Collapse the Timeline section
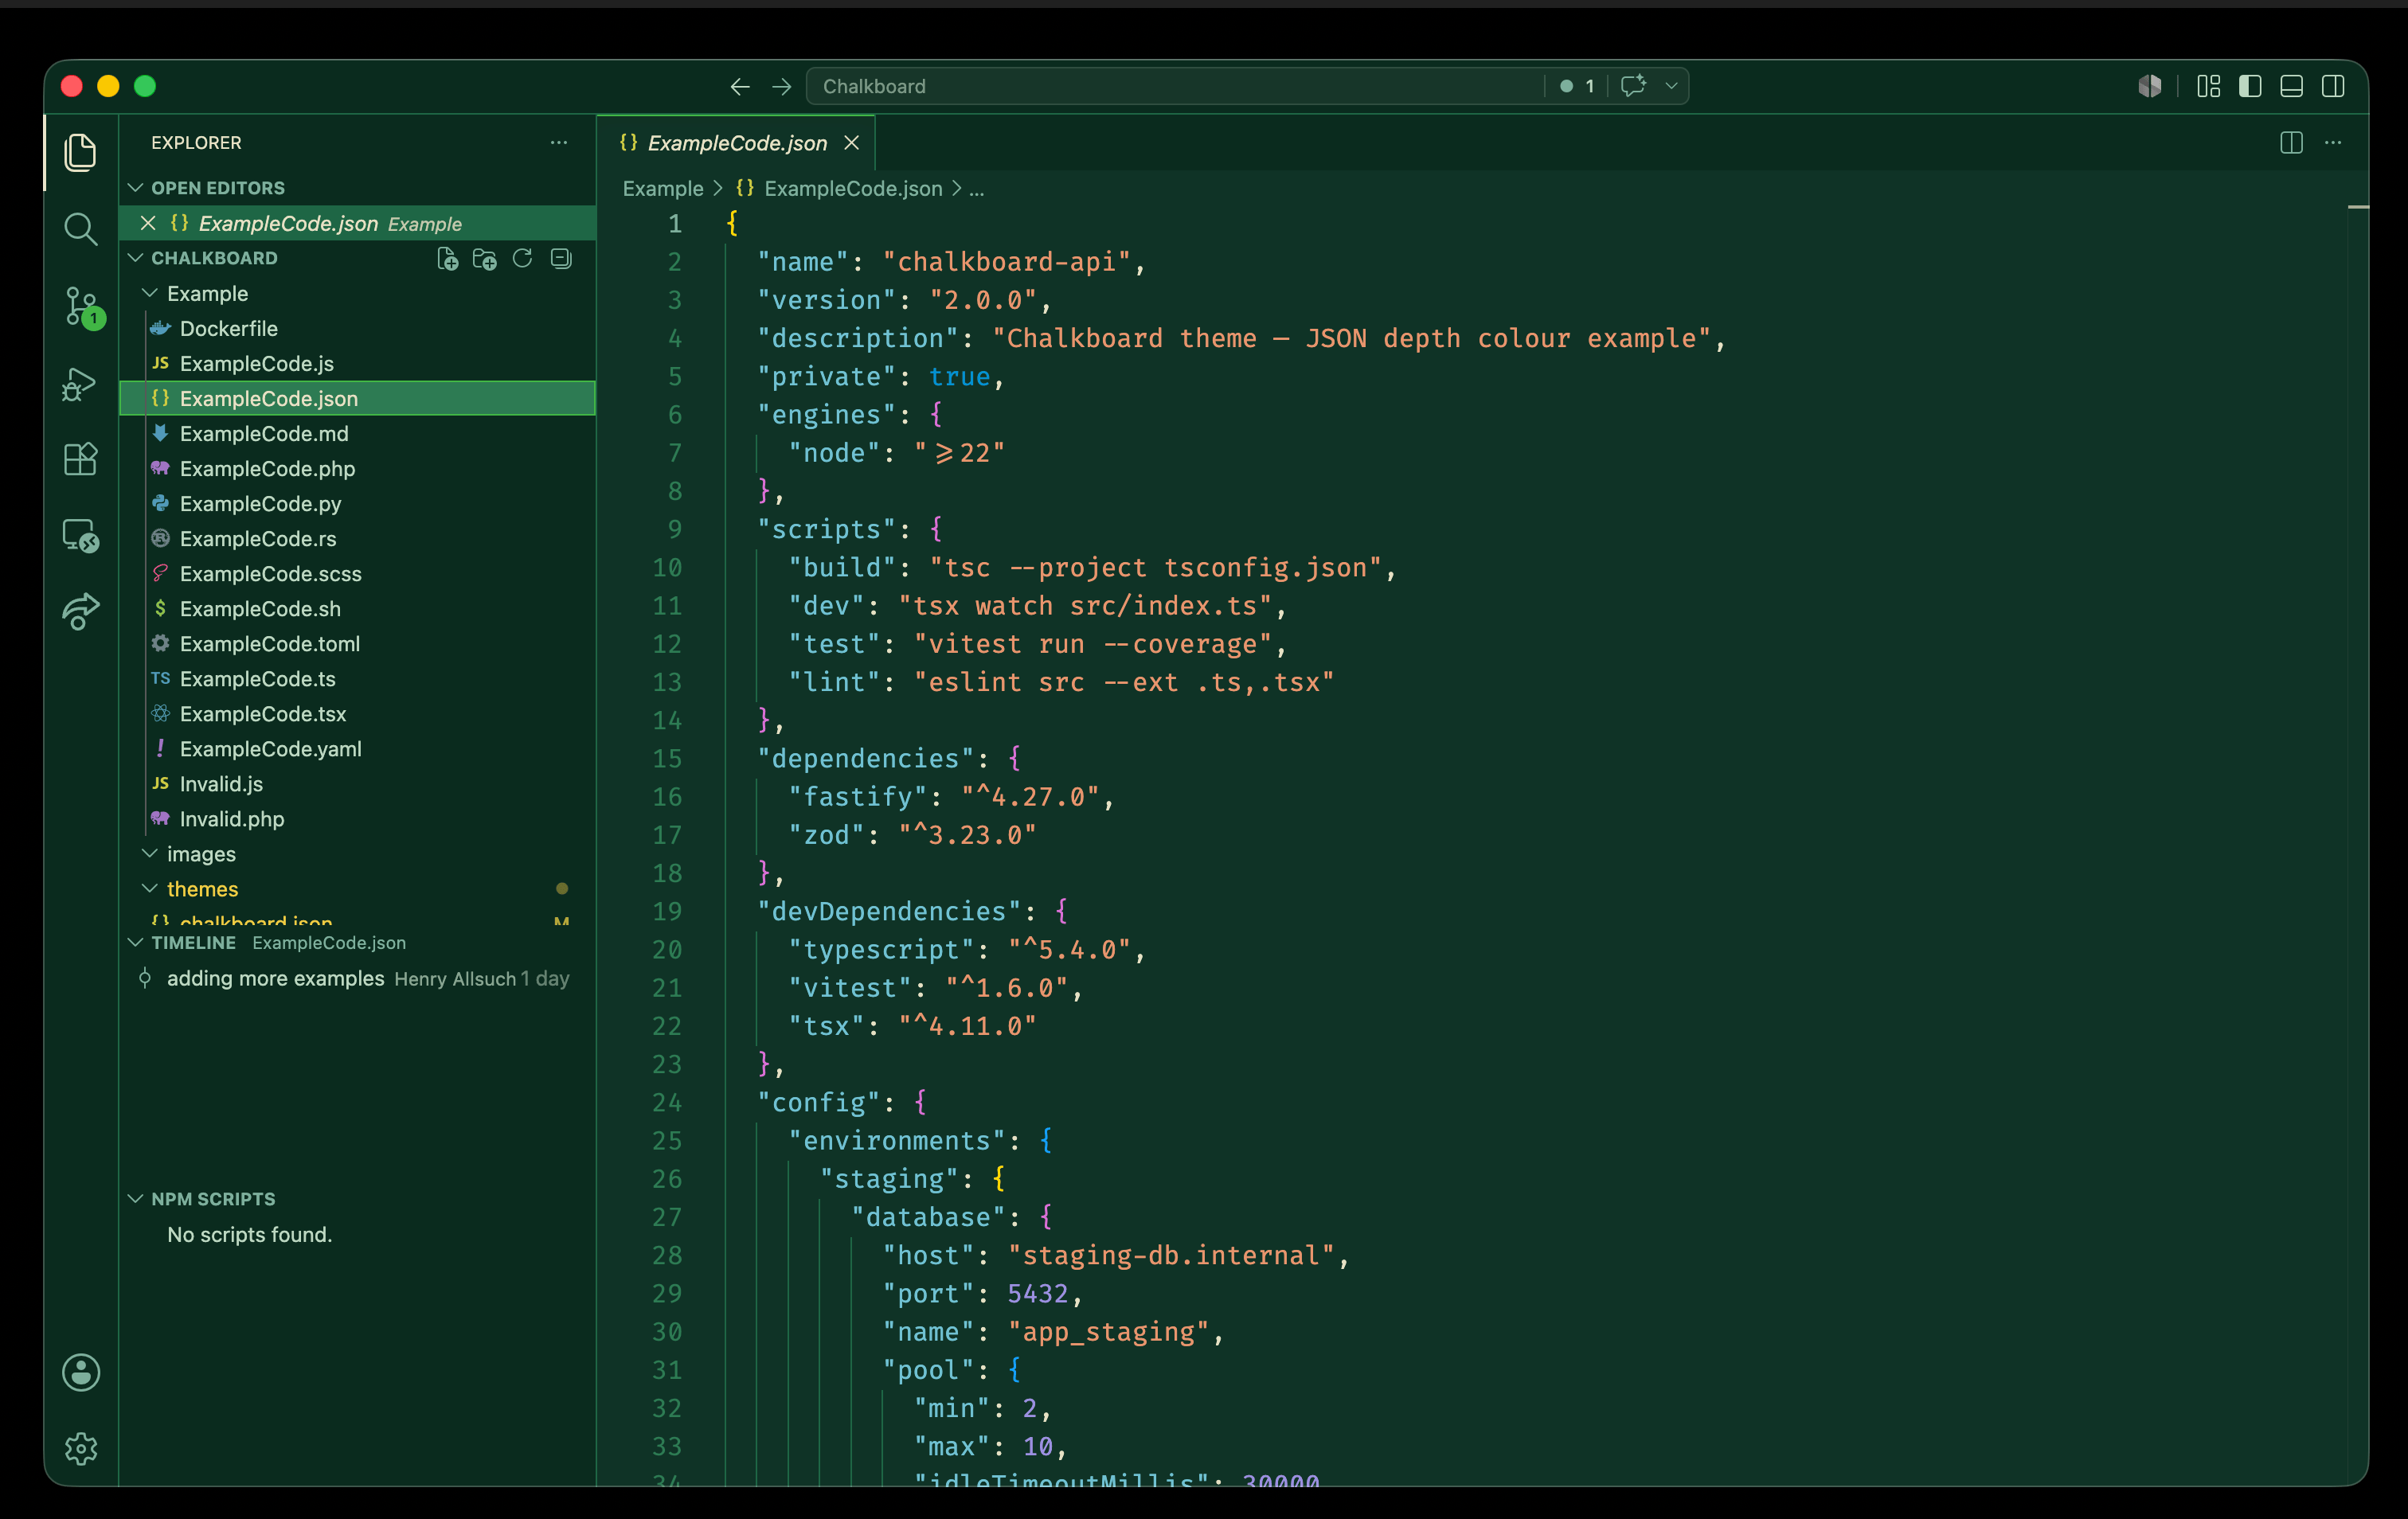Image resolution: width=2408 pixels, height=1519 pixels. 136,943
